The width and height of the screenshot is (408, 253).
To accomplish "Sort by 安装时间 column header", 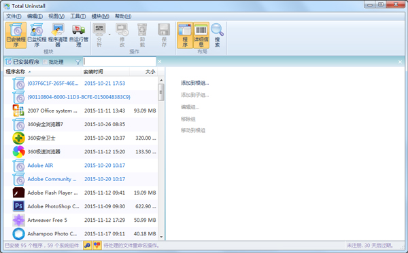I will pos(106,72).
